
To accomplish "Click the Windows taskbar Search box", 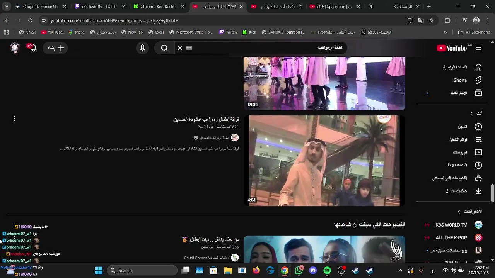I will pos(142,270).
